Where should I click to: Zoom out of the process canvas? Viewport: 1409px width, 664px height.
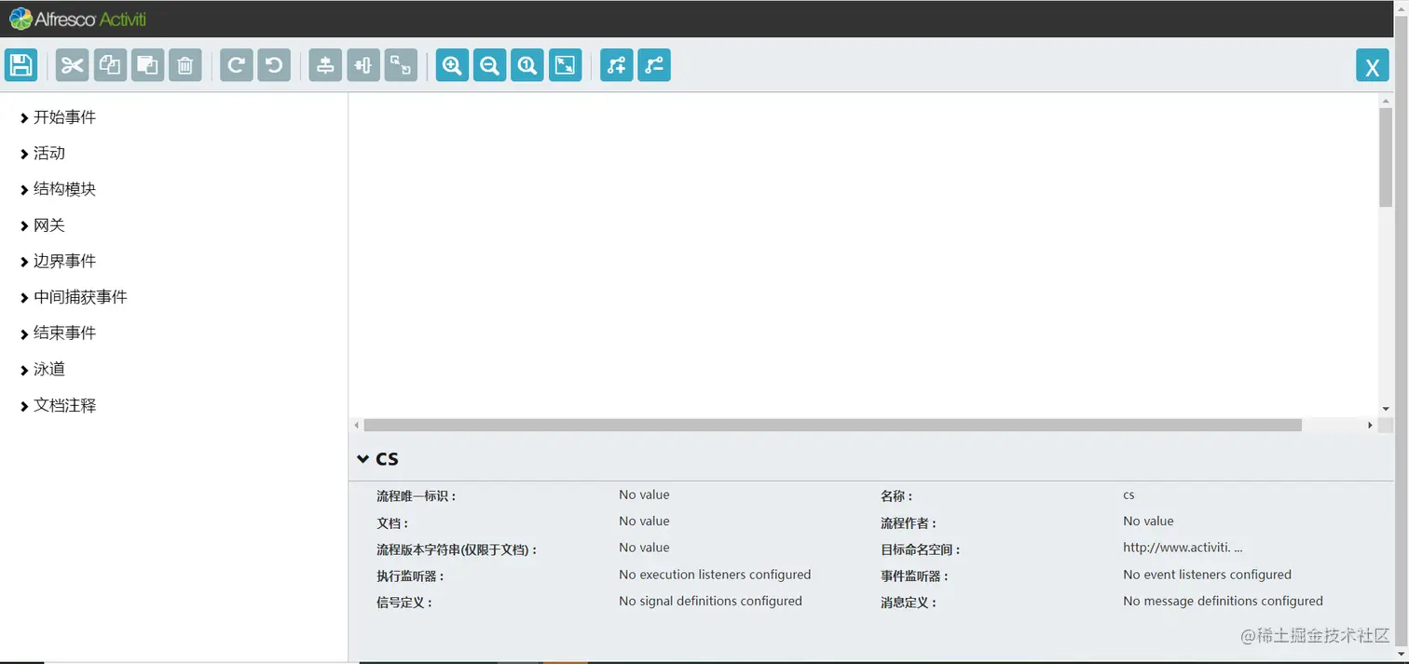(x=489, y=65)
